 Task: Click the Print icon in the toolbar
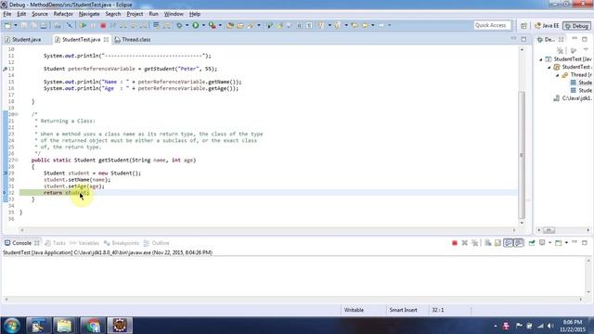pos(44,25)
